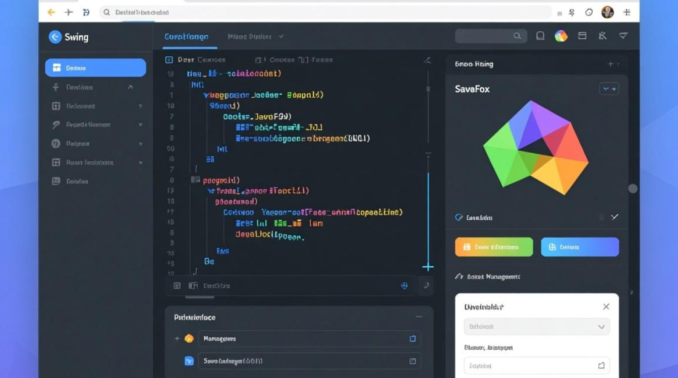The height and width of the screenshot is (378, 678).
Task: Click the square icon in the Managers row
Action: click(412, 339)
